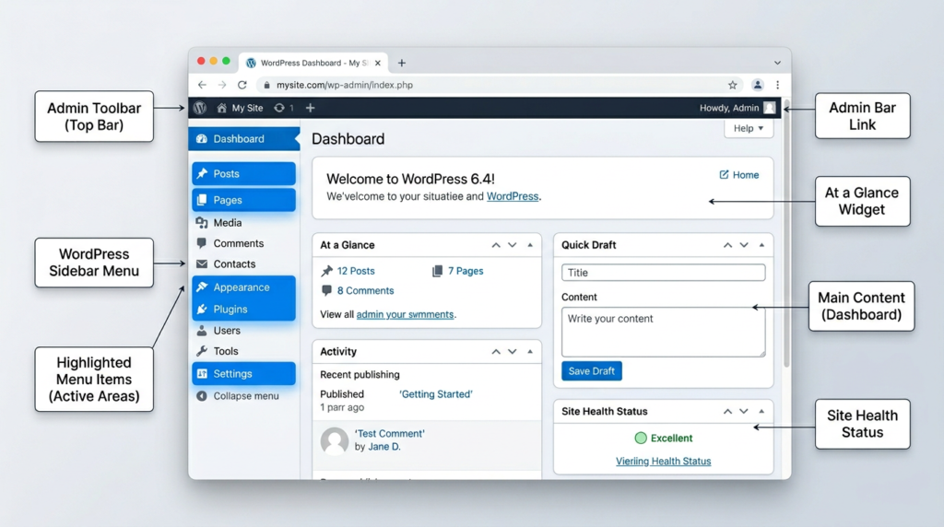Click the Quick Draft Title field

(x=664, y=273)
